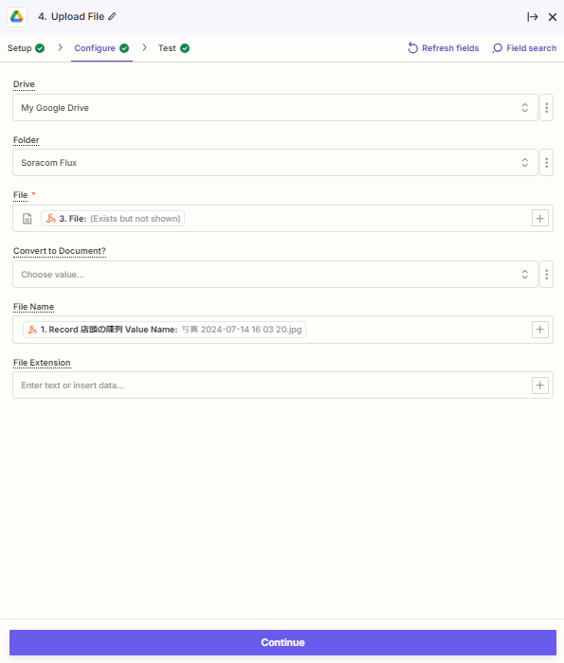Click Refresh fields link

click(443, 48)
